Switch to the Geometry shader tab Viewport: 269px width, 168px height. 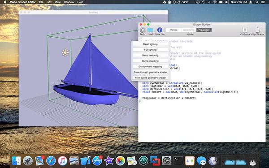point(189,30)
